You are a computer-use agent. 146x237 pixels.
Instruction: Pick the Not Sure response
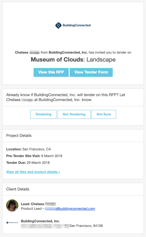[104, 114]
